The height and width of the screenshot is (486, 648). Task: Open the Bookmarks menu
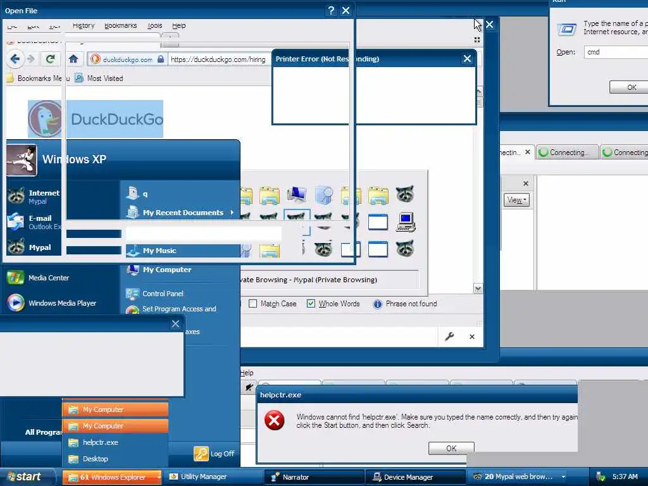click(121, 25)
